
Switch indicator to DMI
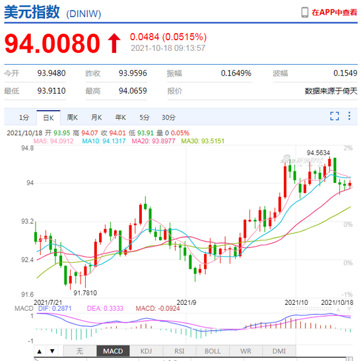coord(279,351)
